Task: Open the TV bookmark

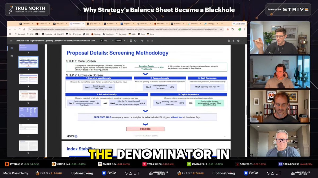Action: (68, 34)
